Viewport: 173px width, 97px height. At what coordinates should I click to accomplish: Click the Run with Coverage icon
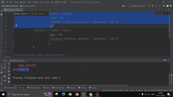156,6
